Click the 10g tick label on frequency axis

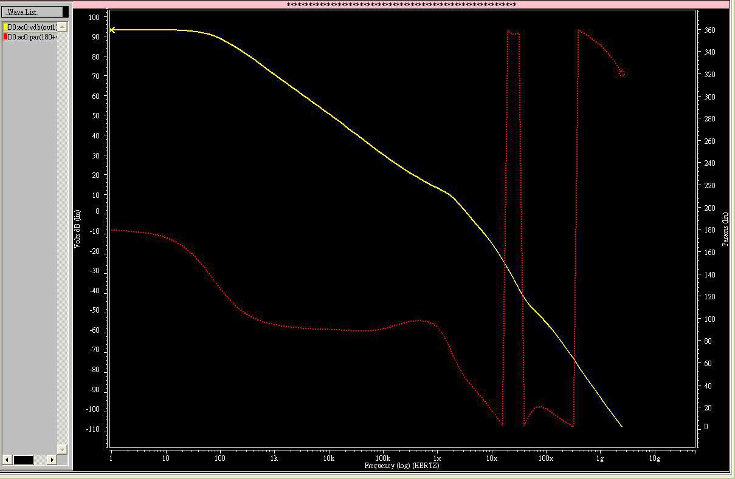654,458
